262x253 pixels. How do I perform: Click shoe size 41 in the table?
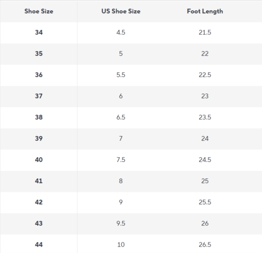[39, 181]
